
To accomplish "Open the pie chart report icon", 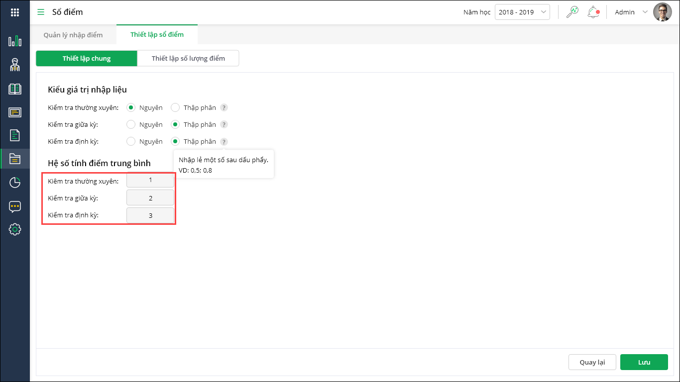I will [x=15, y=183].
